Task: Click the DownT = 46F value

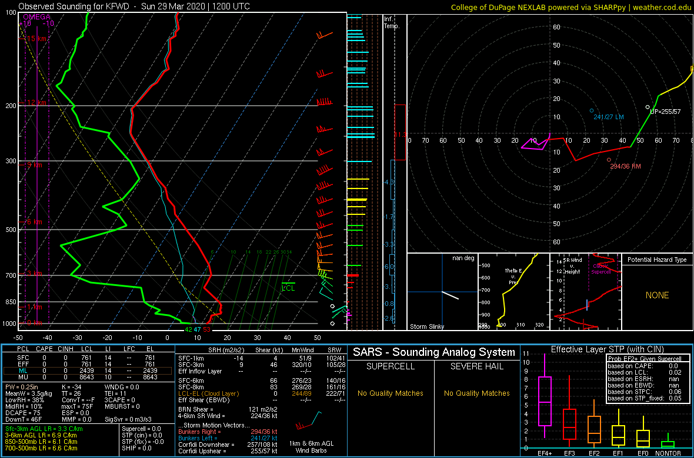Action: pyautogui.click(x=23, y=419)
